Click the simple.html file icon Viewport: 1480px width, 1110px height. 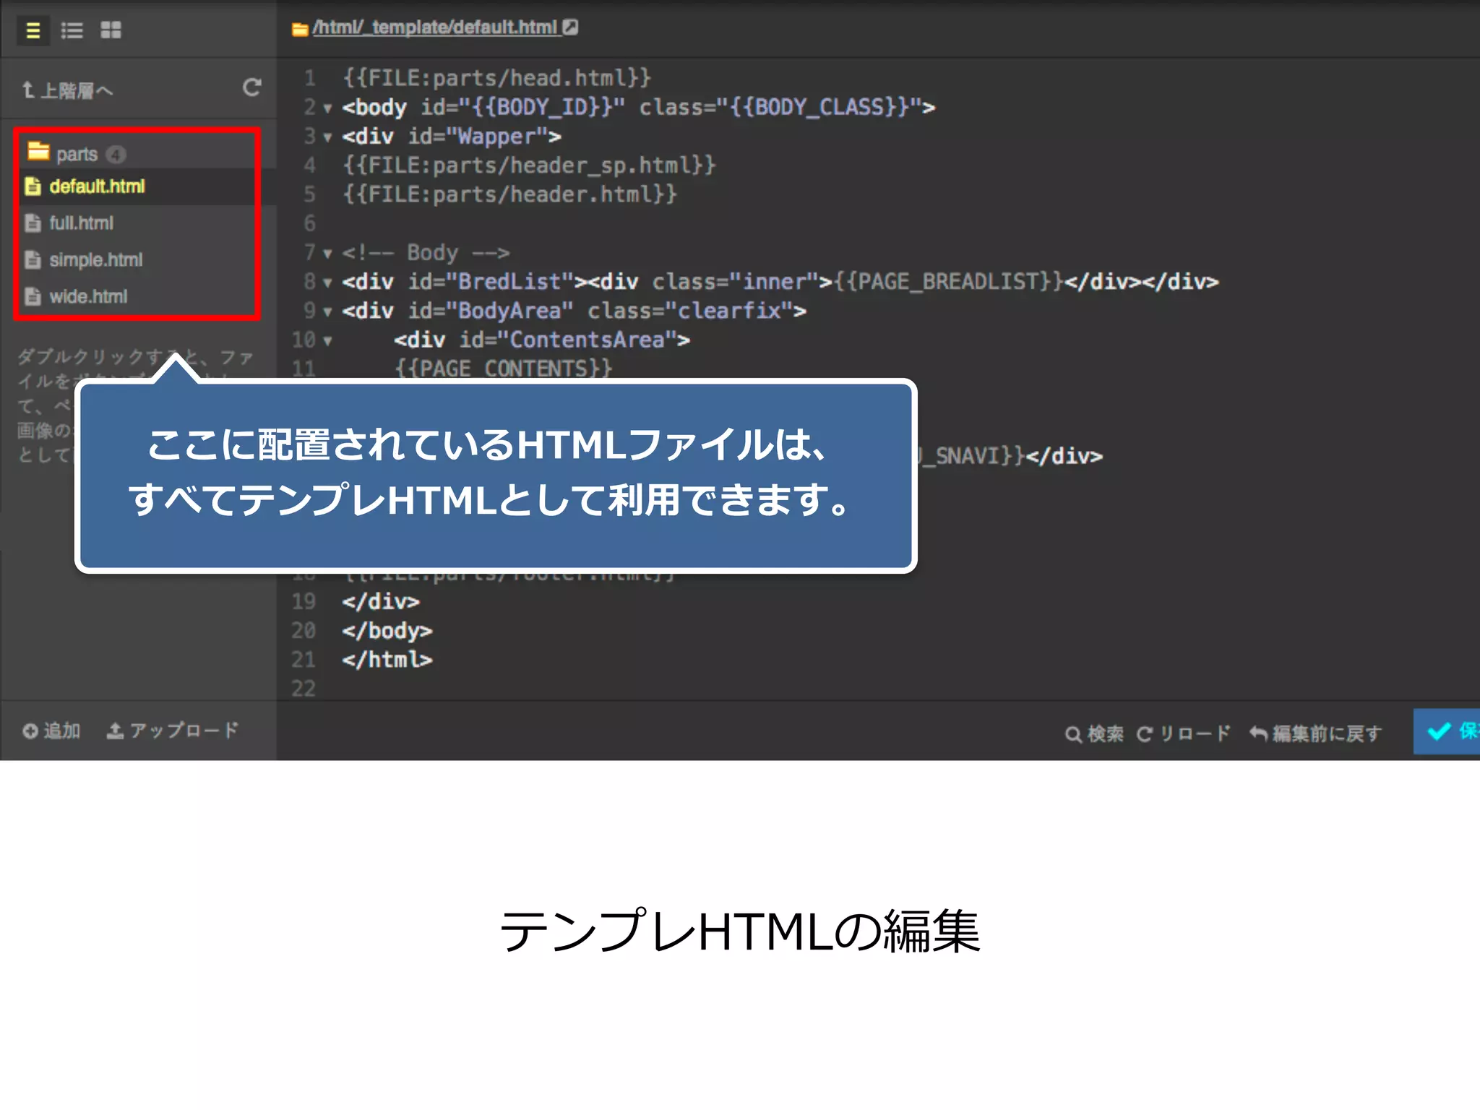[33, 260]
